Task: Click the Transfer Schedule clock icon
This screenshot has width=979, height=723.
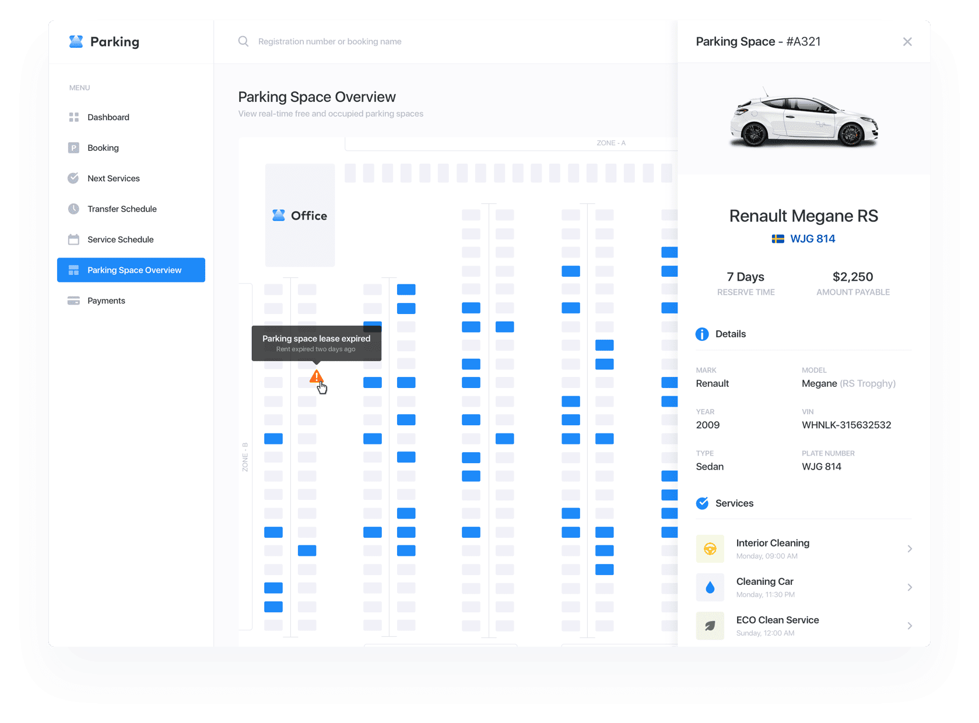Action: point(73,209)
